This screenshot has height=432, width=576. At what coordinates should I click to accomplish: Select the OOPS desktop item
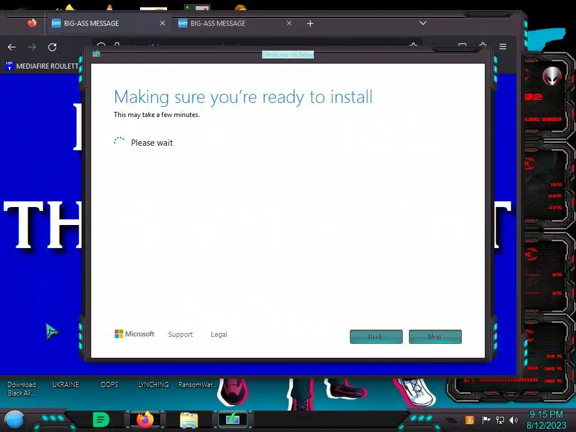point(110,385)
